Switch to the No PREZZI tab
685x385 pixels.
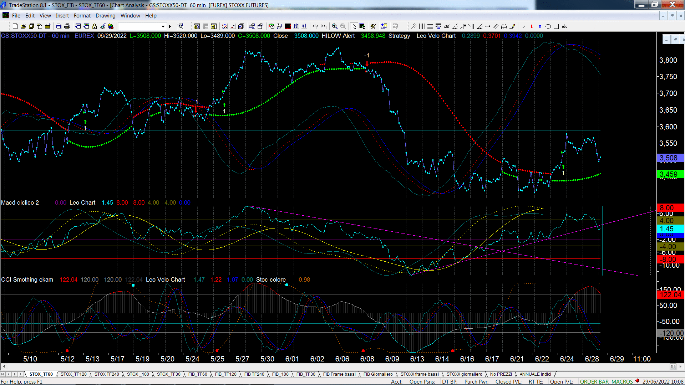pos(501,374)
